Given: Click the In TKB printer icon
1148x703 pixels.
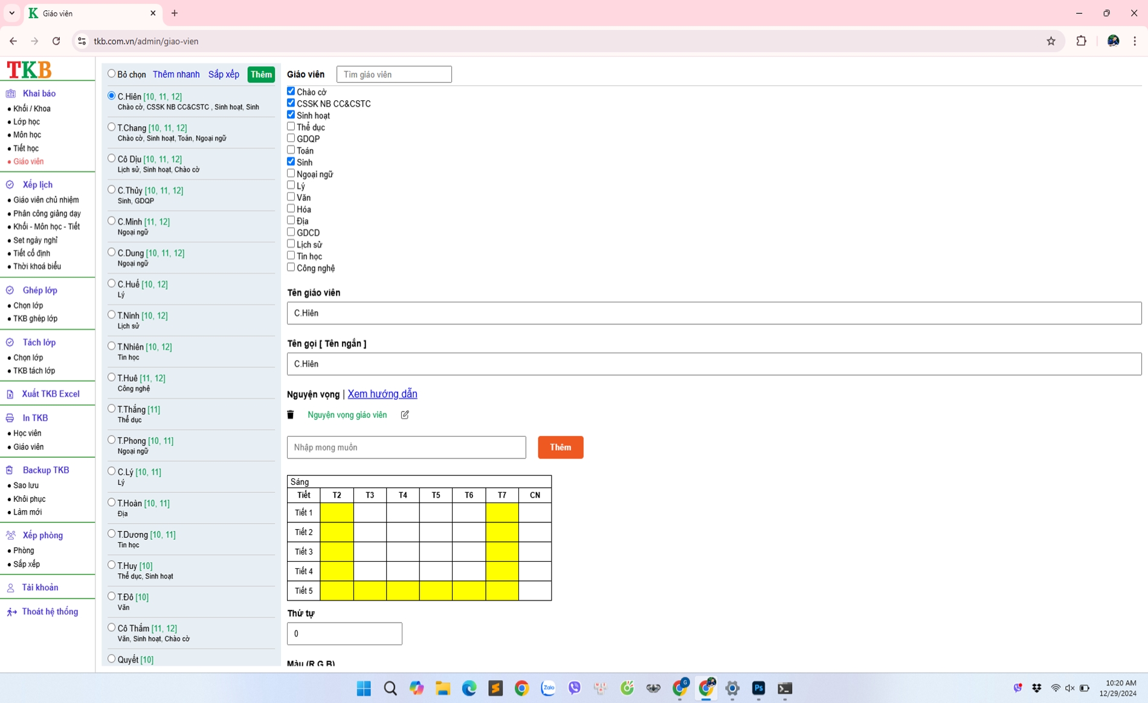Looking at the screenshot, I should (x=10, y=418).
